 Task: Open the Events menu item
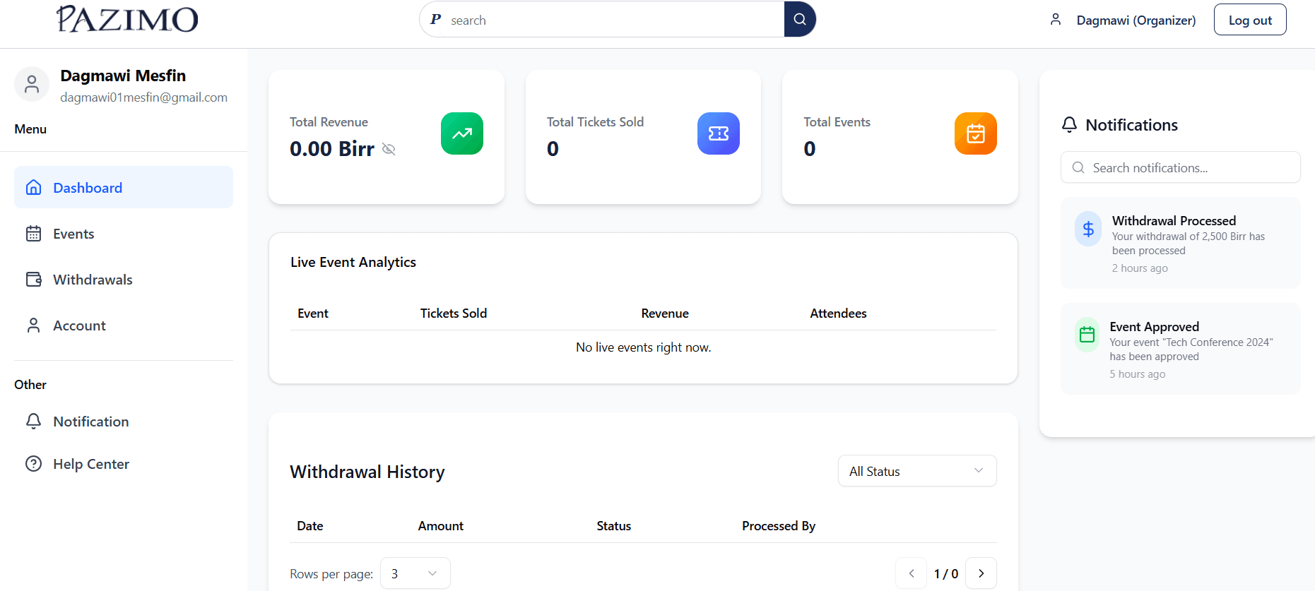(x=73, y=234)
